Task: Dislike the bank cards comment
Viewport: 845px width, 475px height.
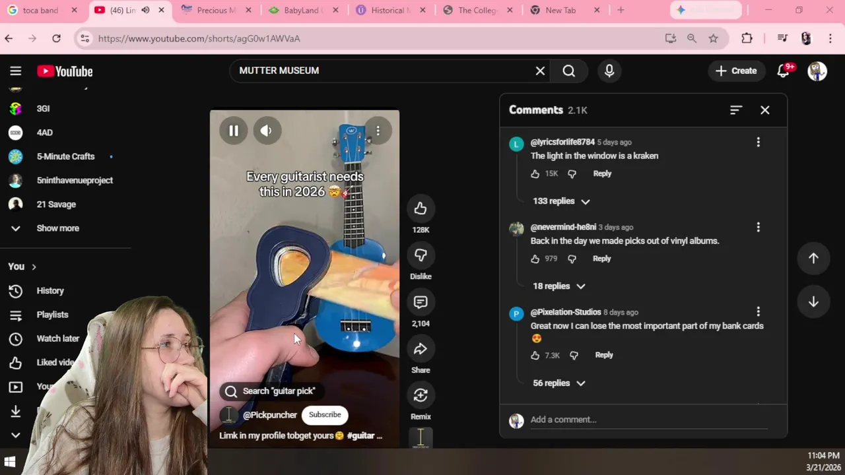Action: tap(574, 355)
